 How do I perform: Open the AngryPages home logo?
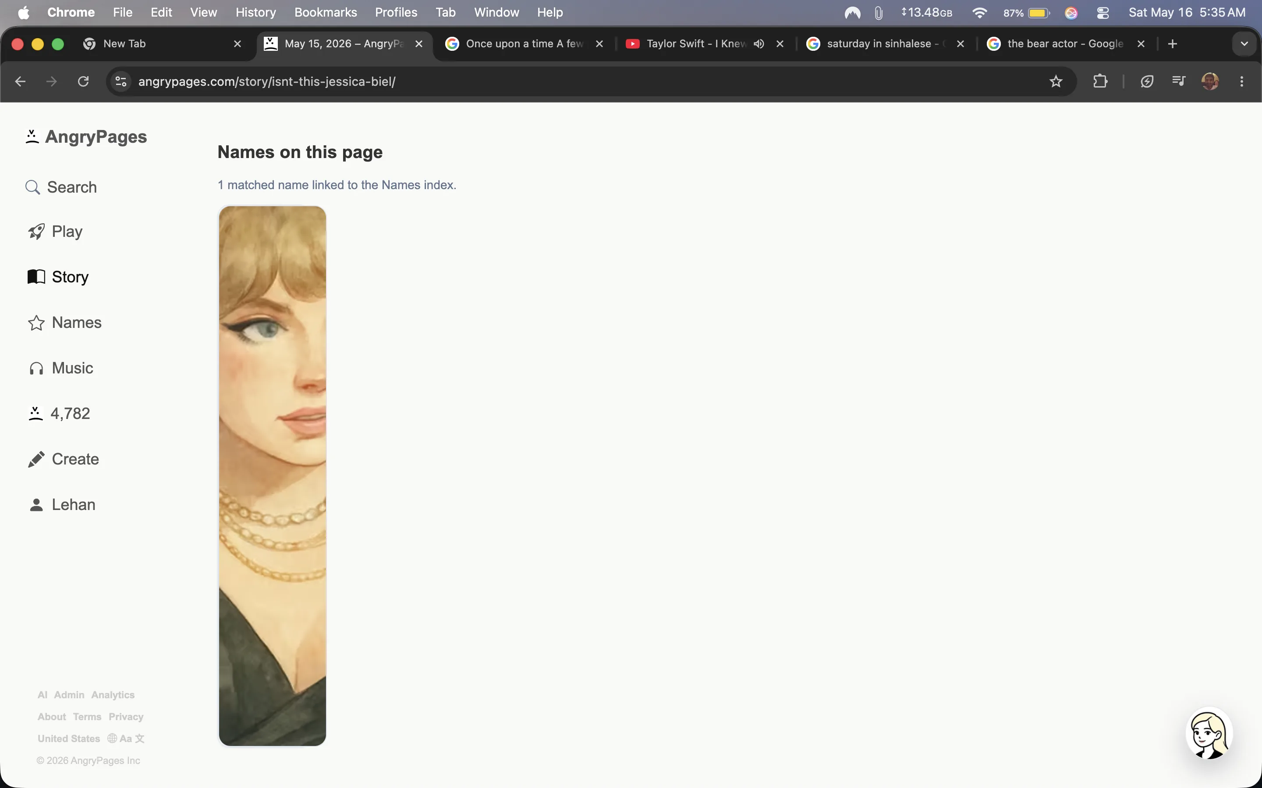(86, 137)
